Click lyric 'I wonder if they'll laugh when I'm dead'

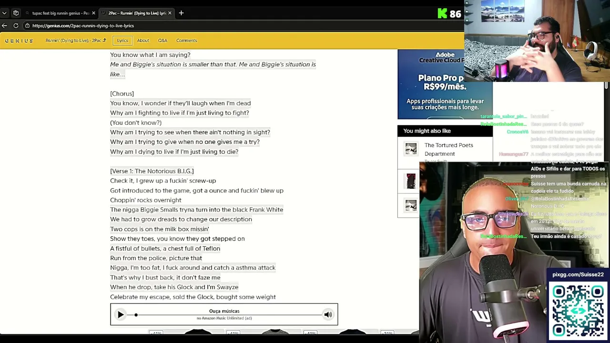180,103
